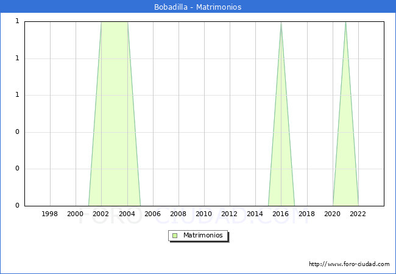Click the 2018 x-axis label
The image size is (396, 274).
coord(307,214)
